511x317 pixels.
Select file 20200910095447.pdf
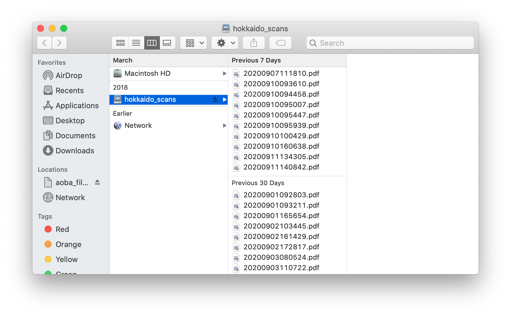[x=281, y=115]
